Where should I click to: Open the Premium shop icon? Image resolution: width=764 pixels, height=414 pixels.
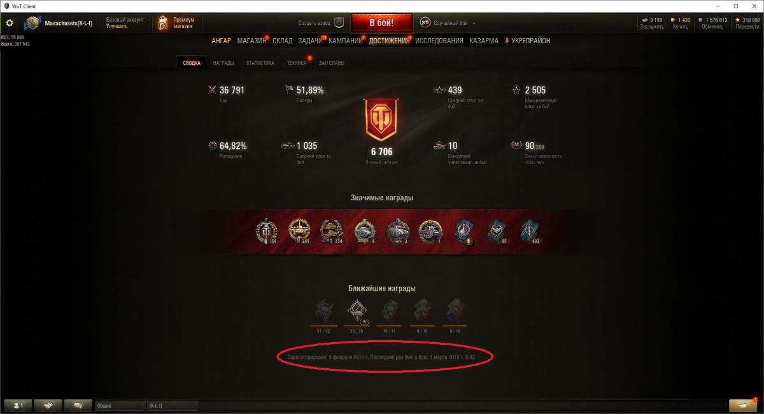tap(163, 23)
